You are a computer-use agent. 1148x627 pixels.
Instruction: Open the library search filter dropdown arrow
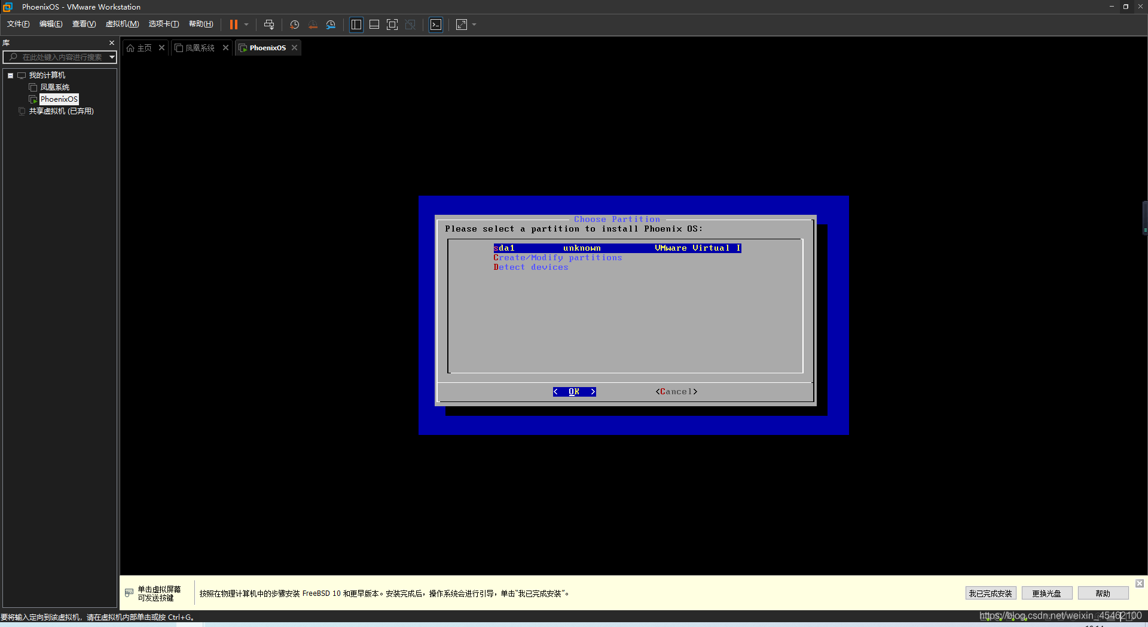pyautogui.click(x=112, y=57)
